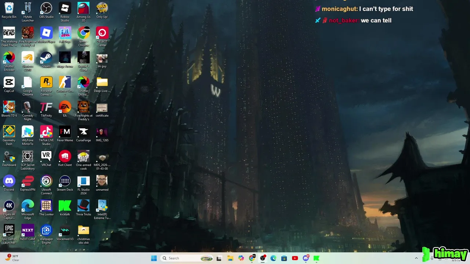Image resolution: width=470 pixels, height=264 pixels.
Task: Click the VRChat desktop icon
Action: 46,158
